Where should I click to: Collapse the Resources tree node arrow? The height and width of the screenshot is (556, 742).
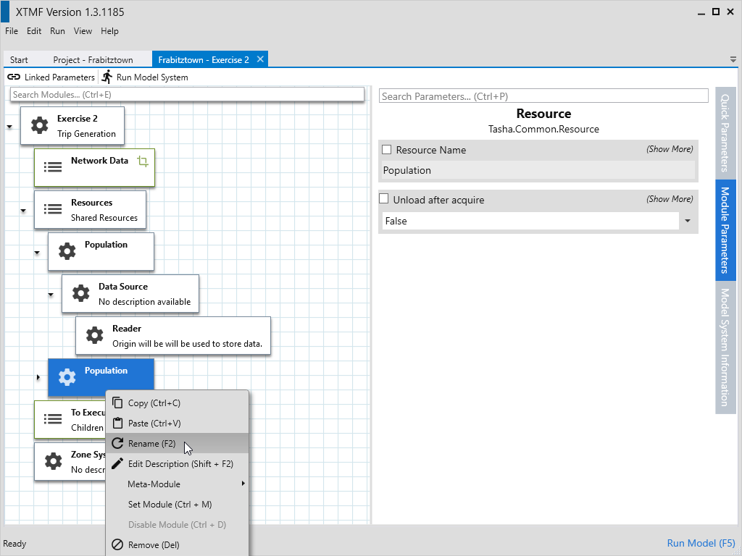[23, 211]
